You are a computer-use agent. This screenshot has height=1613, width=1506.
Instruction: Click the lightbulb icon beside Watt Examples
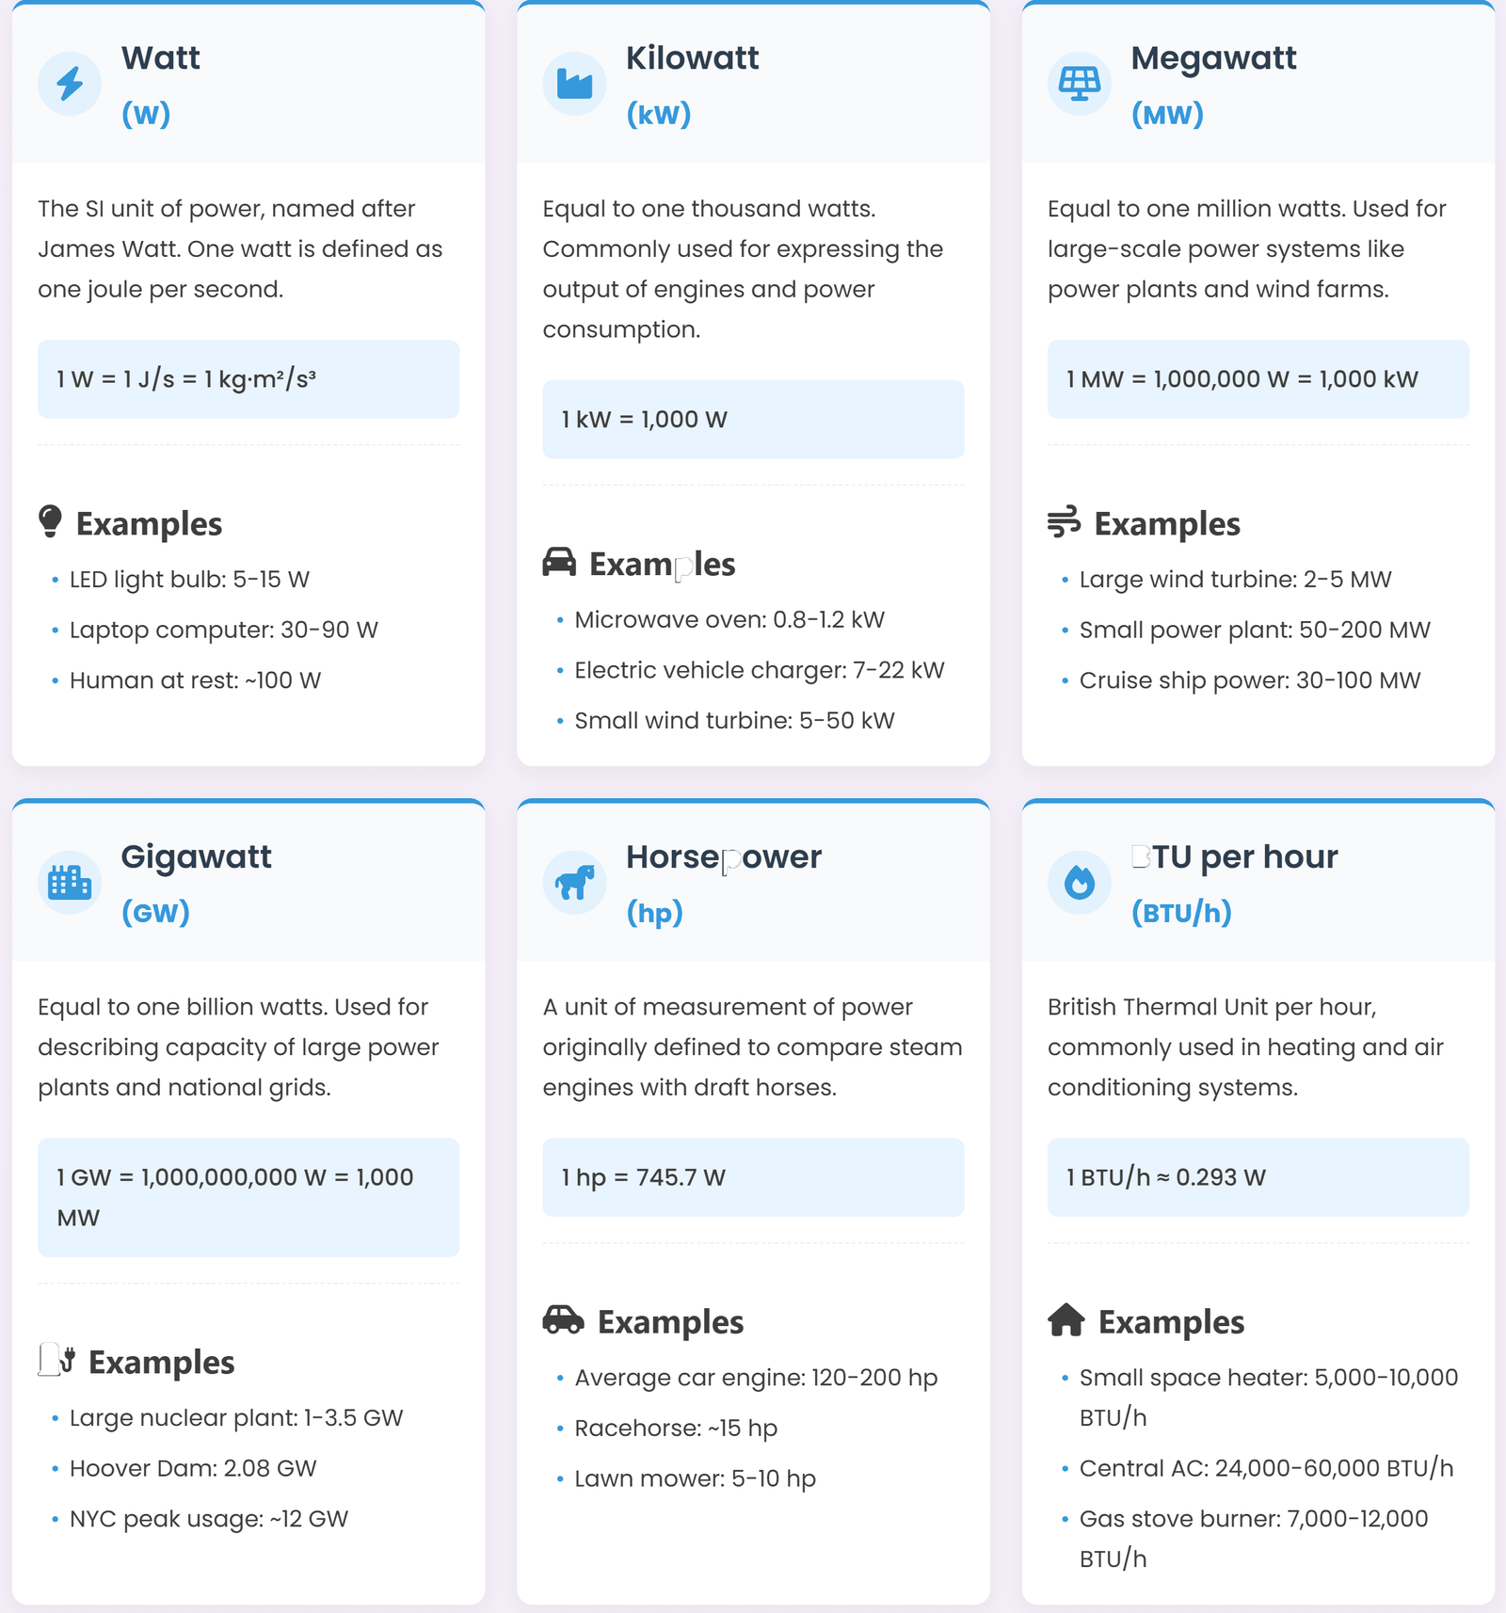point(51,521)
